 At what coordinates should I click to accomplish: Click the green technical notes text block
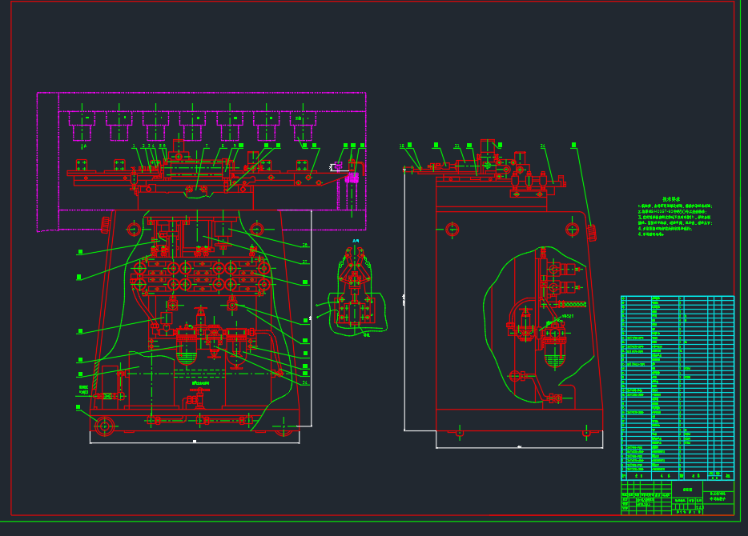tap(674, 217)
